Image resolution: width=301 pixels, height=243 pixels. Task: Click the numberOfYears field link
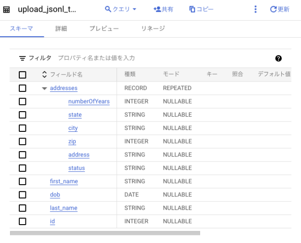point(89,102)
